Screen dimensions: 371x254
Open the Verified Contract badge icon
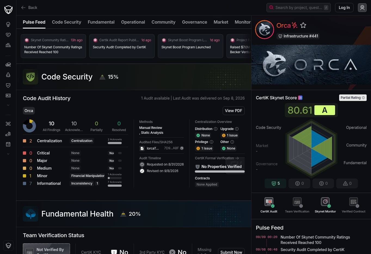pyautogui.click(x=354, y=202)
